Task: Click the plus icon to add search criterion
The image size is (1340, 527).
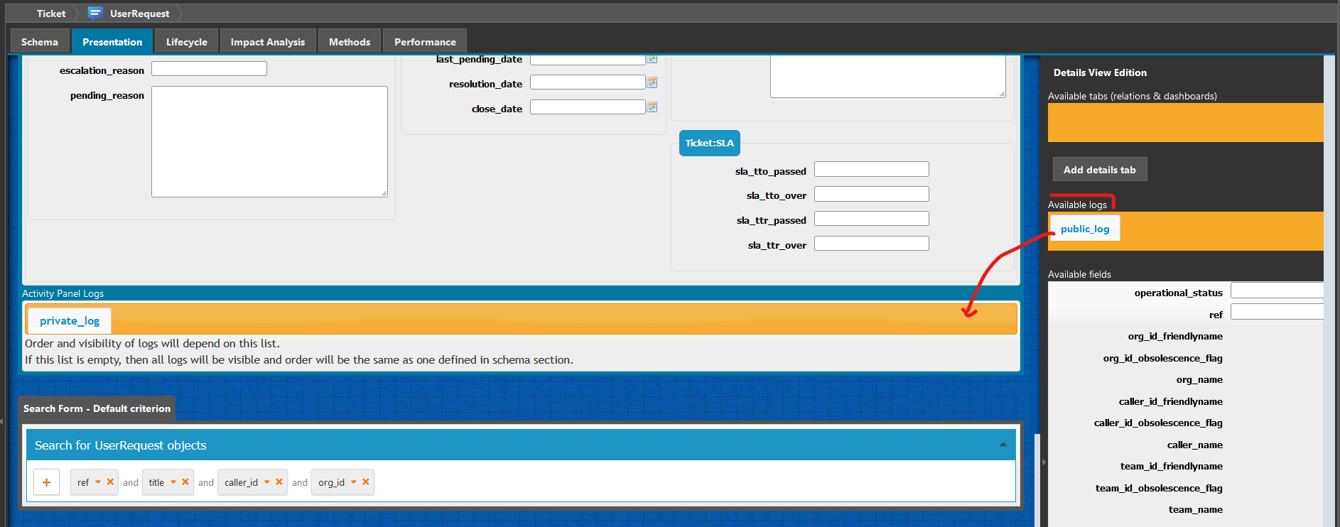Action: 46,482
